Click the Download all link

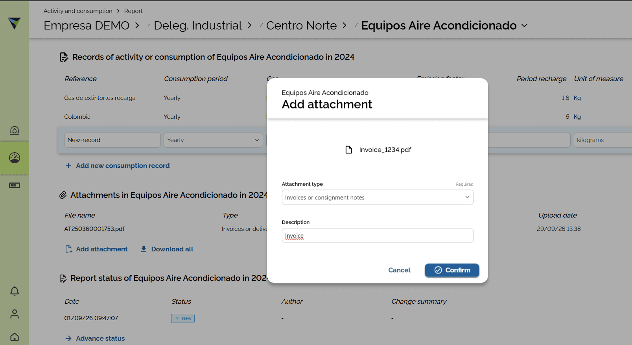[x=172, y=249]
